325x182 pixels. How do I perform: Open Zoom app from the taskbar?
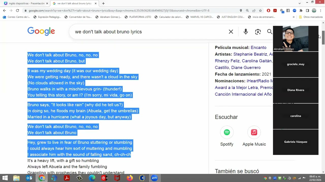(154, 178)
